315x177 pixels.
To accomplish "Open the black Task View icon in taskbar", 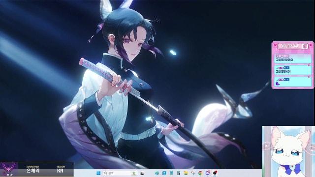I will [x=142, y=173].
